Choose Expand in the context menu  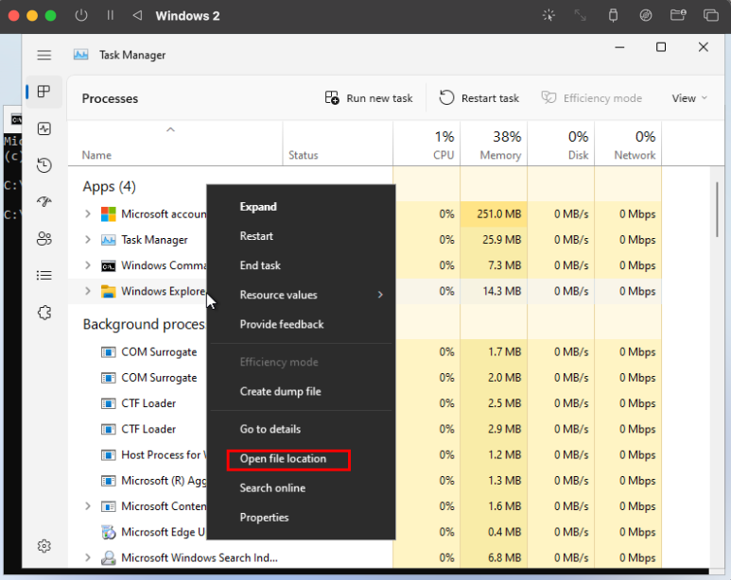[301, 206]
